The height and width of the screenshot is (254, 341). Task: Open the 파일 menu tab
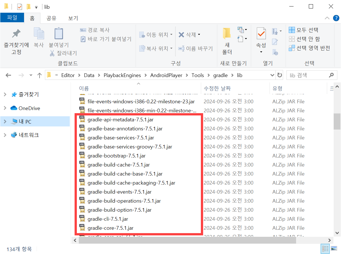12,18
